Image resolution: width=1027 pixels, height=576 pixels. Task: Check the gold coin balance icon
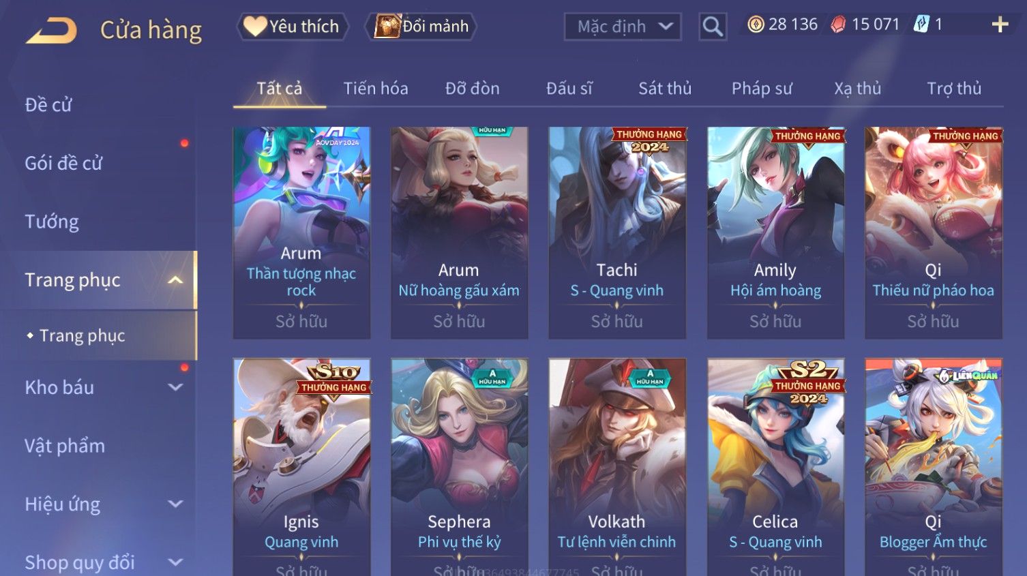tap(756, 25)
